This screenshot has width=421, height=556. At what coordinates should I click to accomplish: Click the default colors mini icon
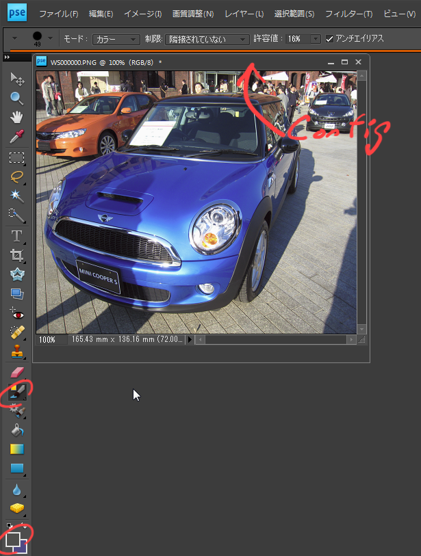(10, 526)
